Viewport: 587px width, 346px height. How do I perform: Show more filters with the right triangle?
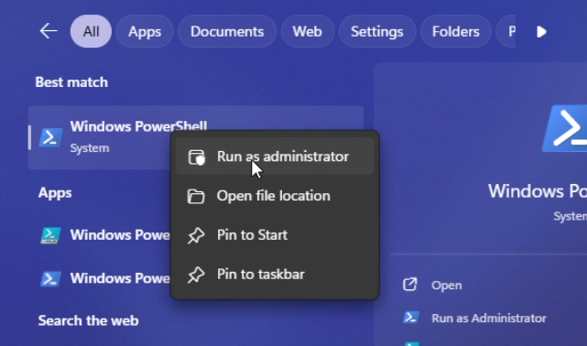pyautogui.click(x=541, y=32)
